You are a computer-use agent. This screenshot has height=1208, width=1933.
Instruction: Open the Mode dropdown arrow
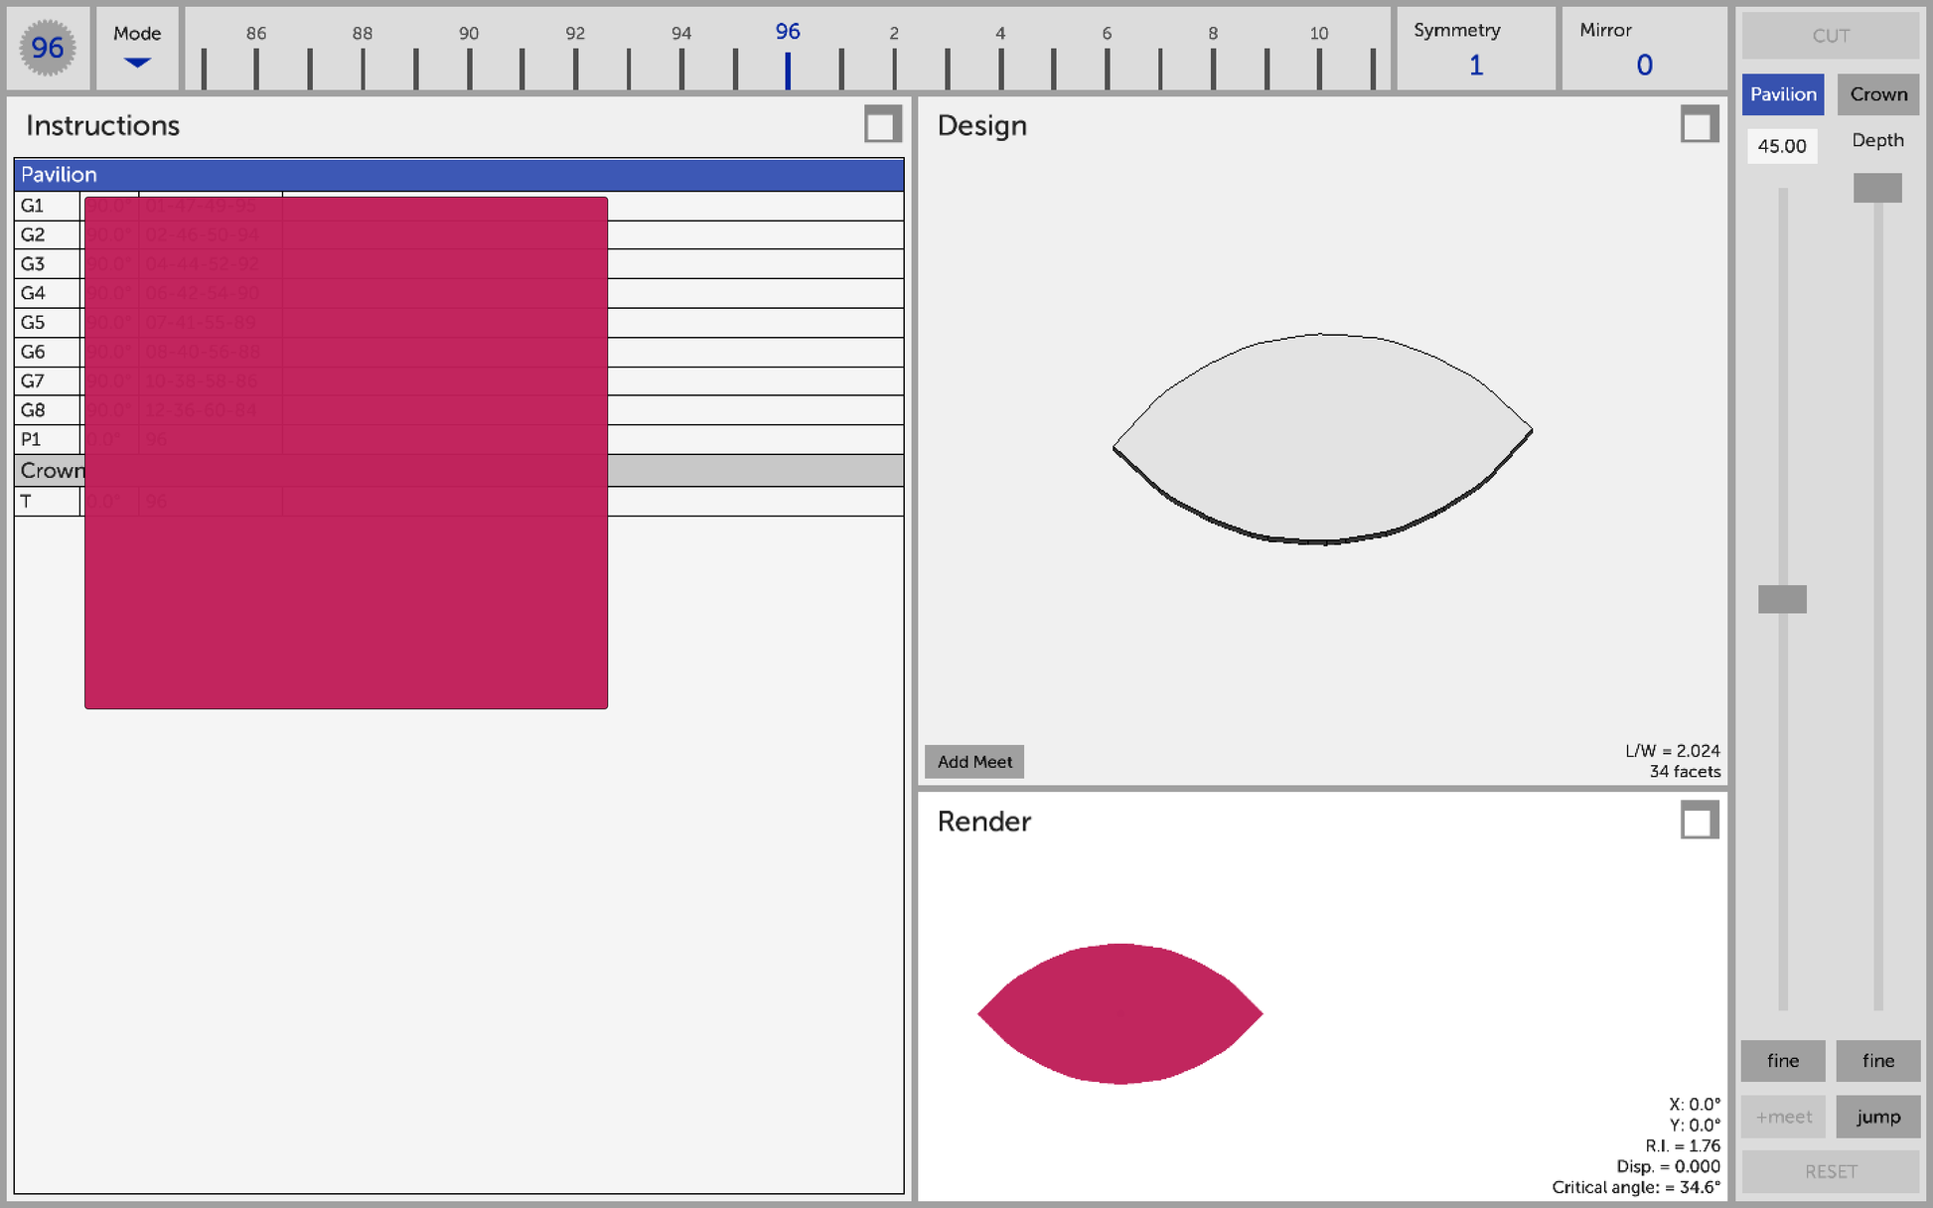point(137,63)
